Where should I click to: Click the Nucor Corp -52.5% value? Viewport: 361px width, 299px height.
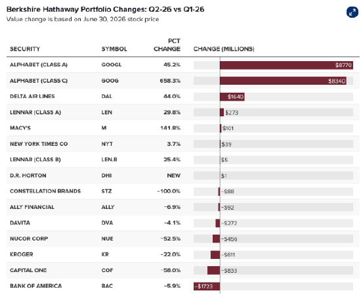[171, 239]
